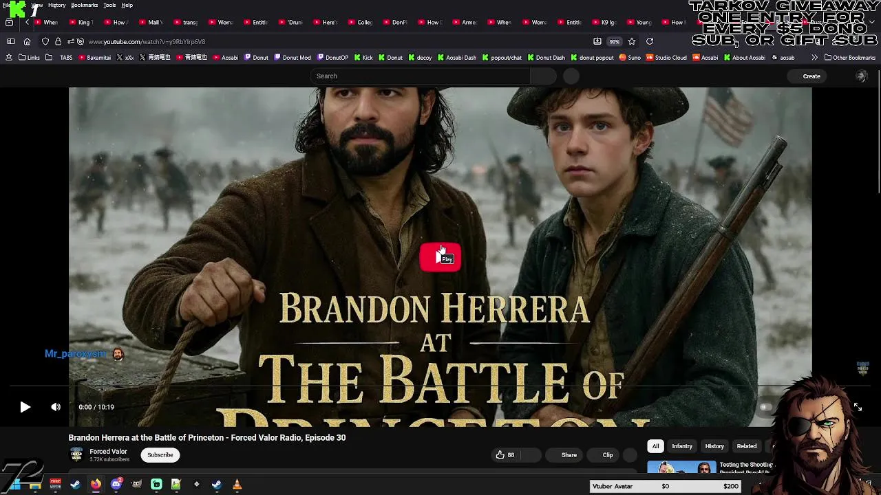The image size is (881, 495).
Task: Switch to the Mall V browser tab
Action: point(151,23)
